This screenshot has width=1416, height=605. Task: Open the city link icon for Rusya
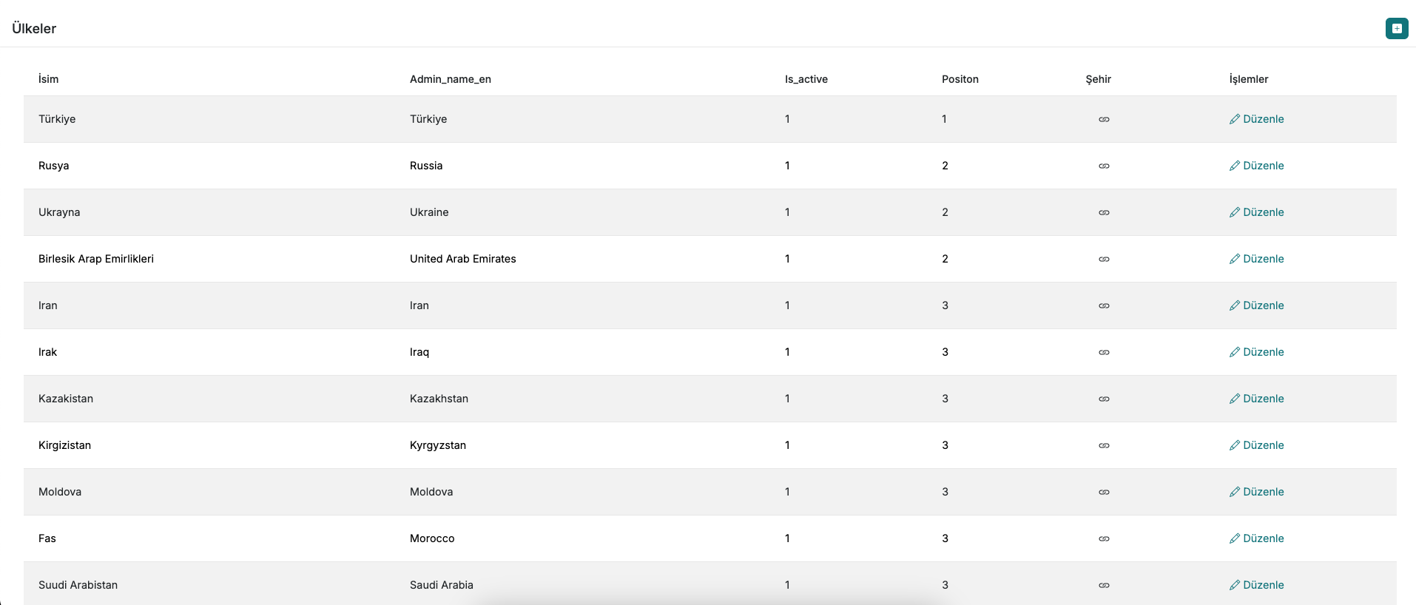1104,166
